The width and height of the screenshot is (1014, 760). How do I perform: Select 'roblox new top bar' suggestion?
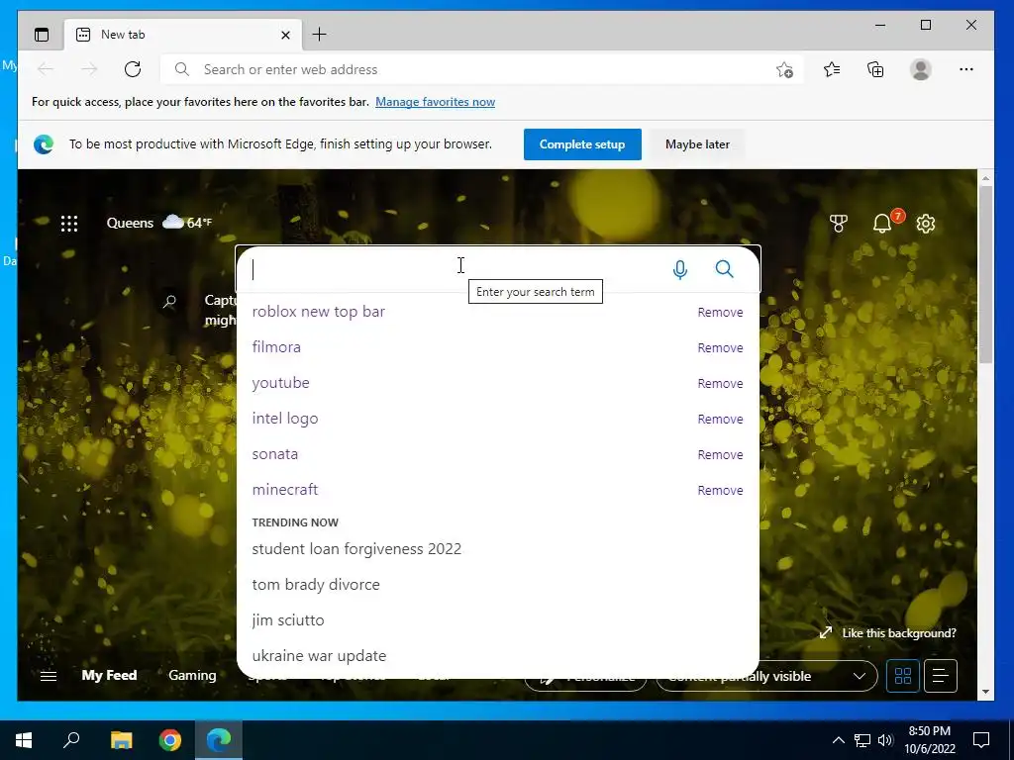coord(318,312)
